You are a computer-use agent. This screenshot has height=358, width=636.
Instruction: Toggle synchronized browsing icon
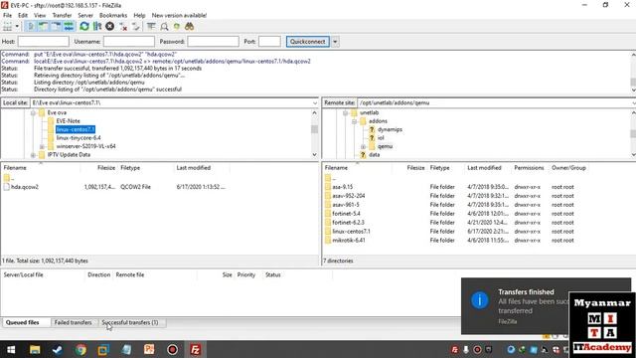[x=177, y=27]
